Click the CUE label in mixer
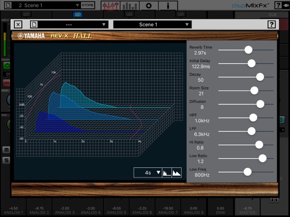290x217 pixels. [272, 15]
